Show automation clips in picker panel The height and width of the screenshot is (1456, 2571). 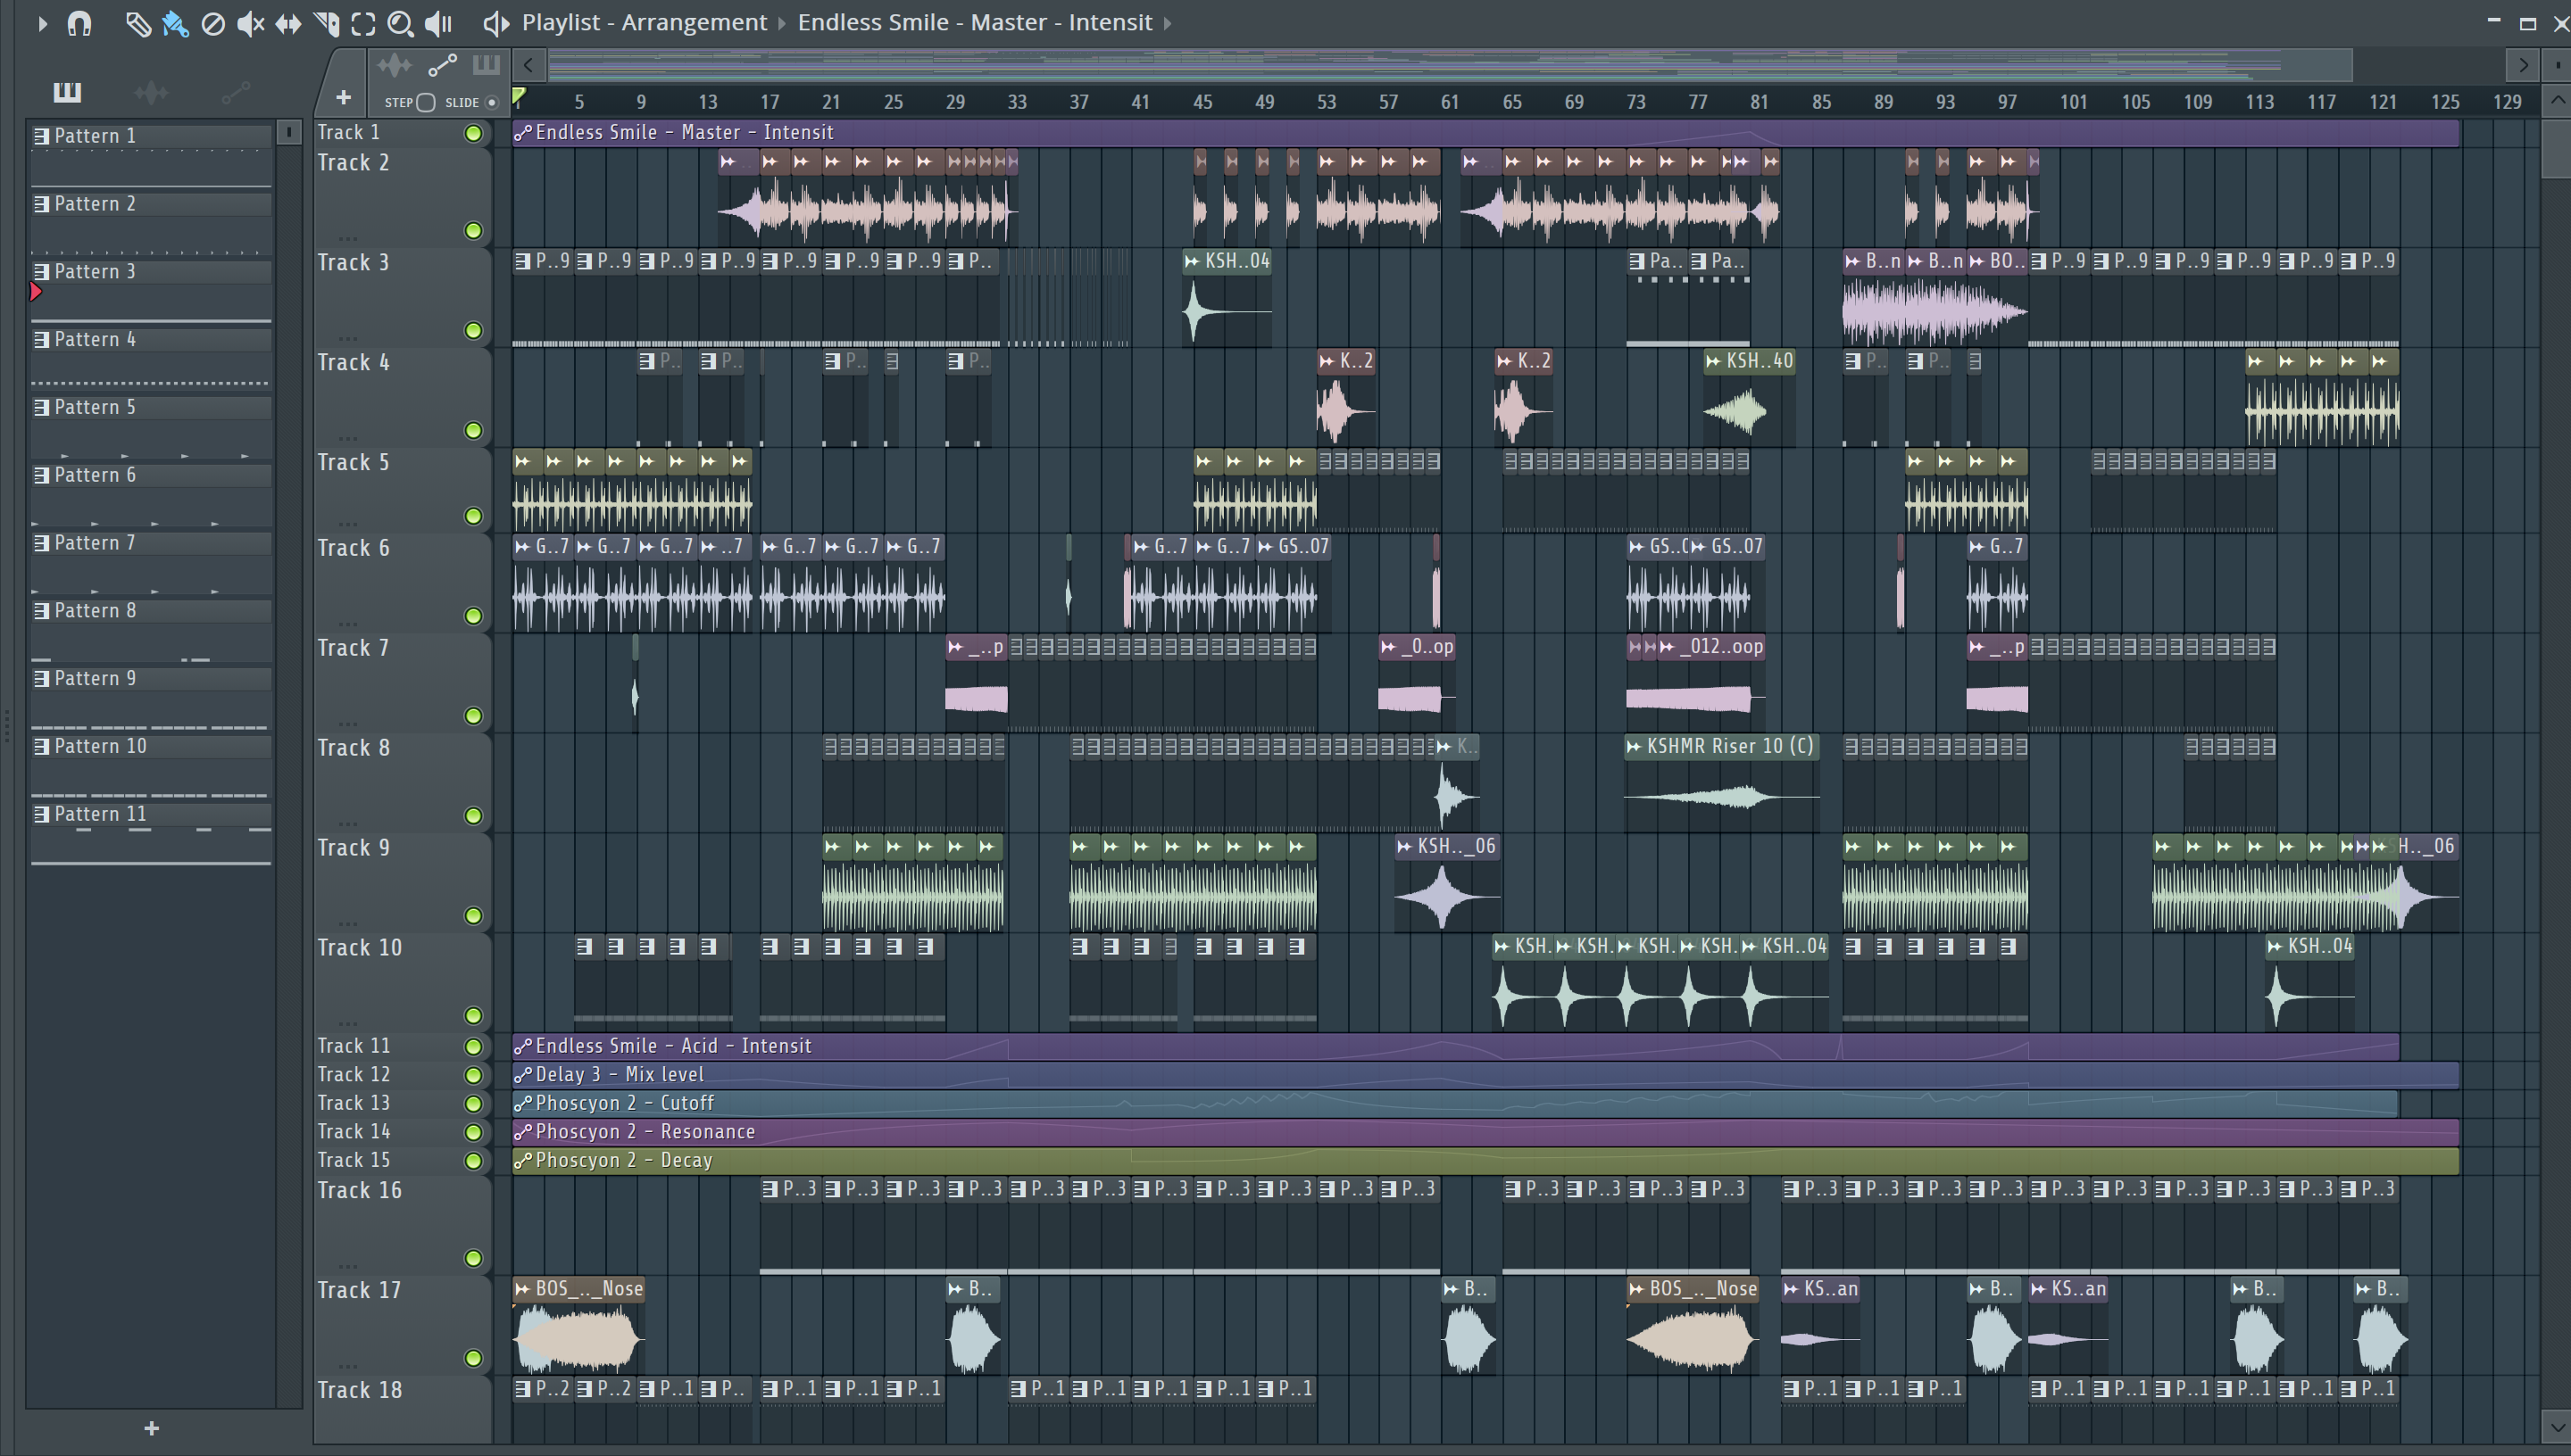[x=235, y=93]
